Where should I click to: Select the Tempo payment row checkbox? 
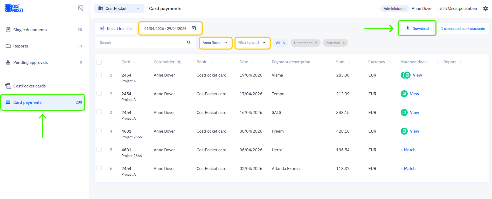pos(99,93)
